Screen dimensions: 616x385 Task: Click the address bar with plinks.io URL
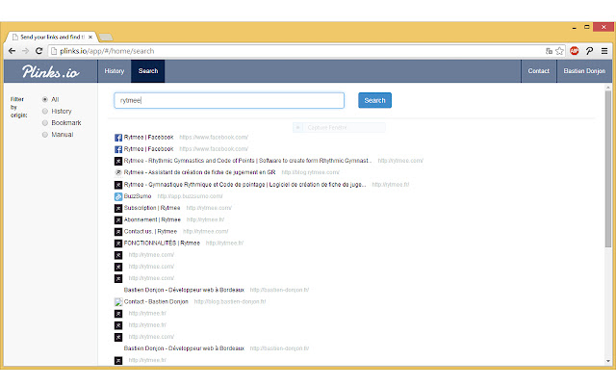point(295,51)
